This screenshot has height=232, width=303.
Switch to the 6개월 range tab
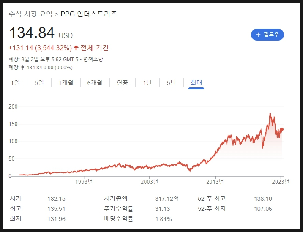pyautogui.click(x=95, y=83)
